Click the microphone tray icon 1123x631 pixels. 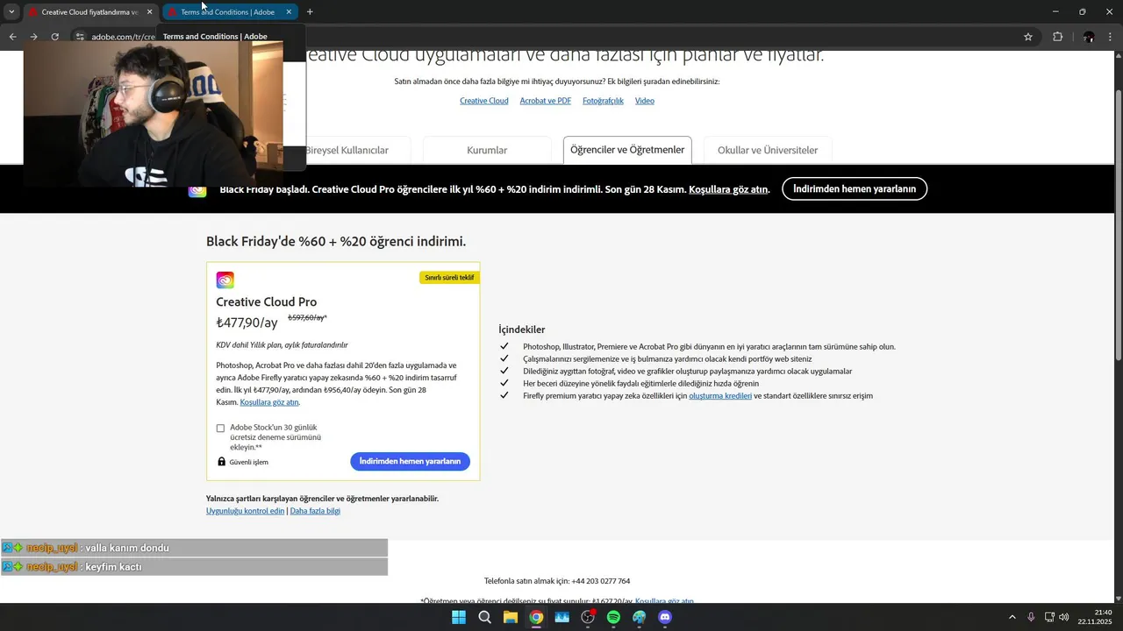(1031, 617)
